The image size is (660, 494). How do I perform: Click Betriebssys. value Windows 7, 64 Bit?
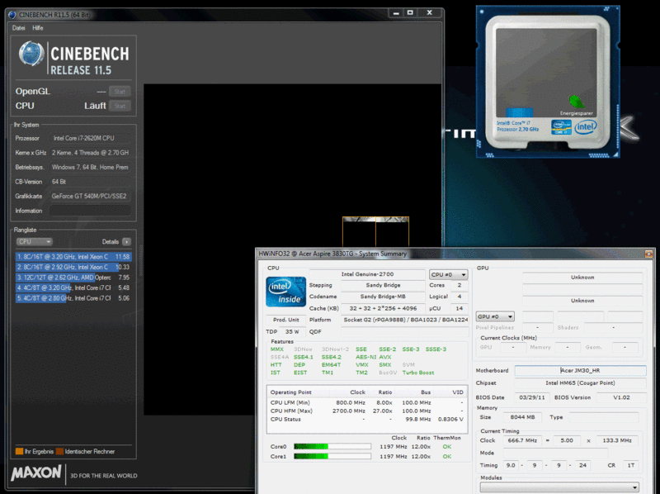90,168
